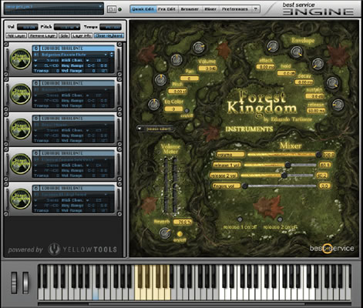Toggle the power button on fifth layer

(36, 188)
